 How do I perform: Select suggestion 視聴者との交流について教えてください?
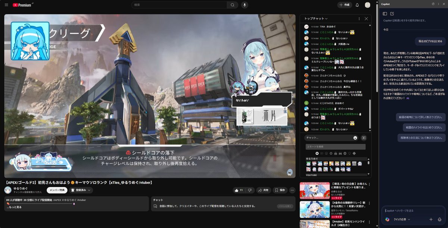(421, 137)
